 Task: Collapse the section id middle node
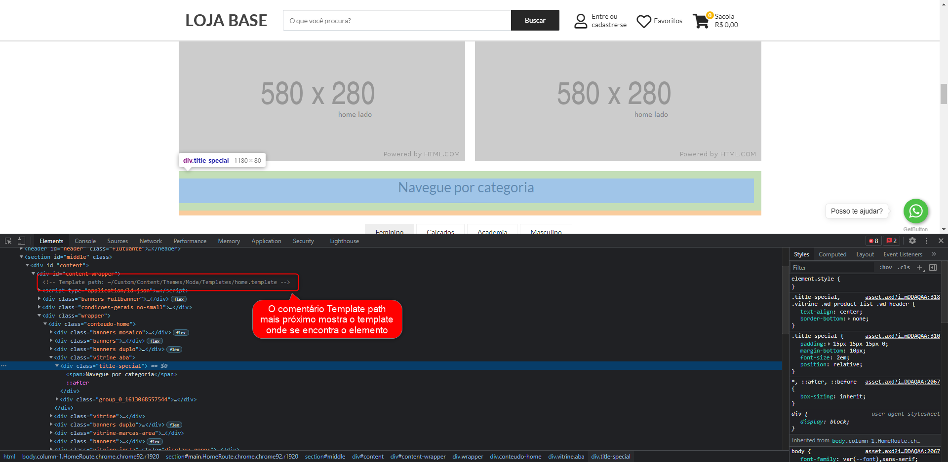[22, 257]
